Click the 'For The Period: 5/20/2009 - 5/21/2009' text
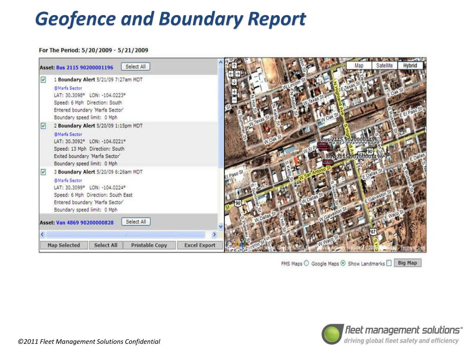The height and width of the screenshot is (353, 471). [x=93, y=50]
